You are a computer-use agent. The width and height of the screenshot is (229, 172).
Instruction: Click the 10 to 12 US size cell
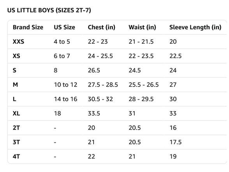(x=65, y=85)
